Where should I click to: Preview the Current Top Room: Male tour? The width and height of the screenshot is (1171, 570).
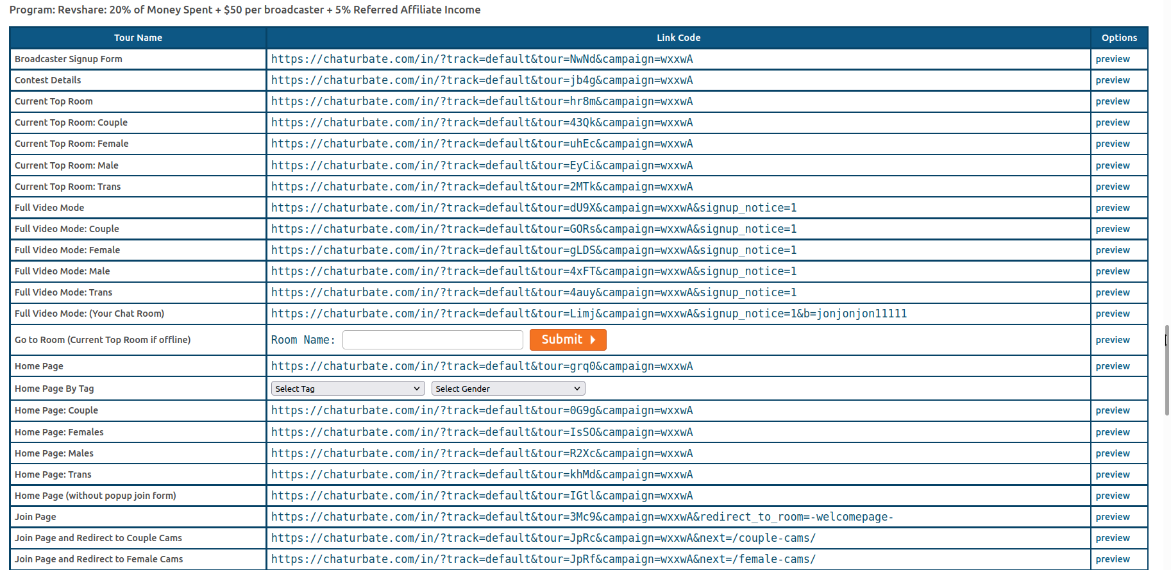[x=1112, y=165]
